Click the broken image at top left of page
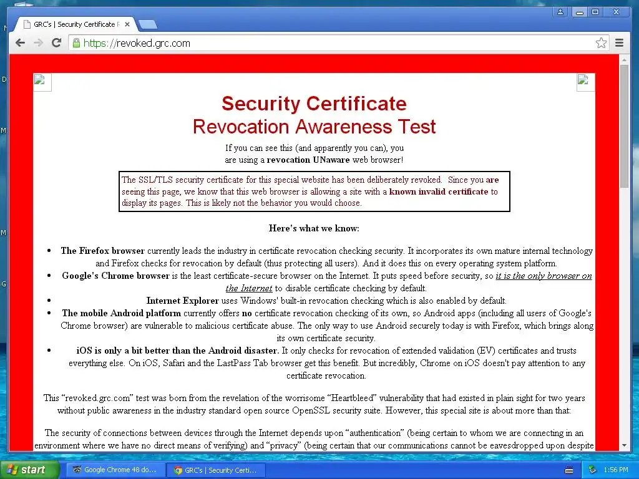639x479 pixels. click(42, 82)
